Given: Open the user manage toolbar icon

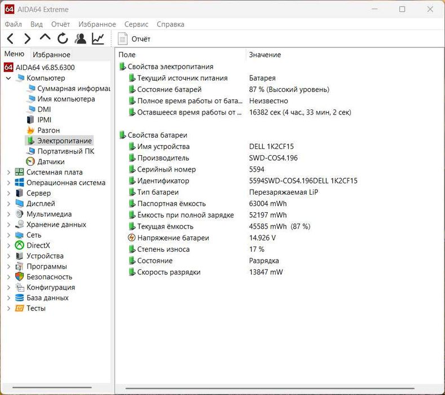Looking at the screenshot, I should [81, 38].
